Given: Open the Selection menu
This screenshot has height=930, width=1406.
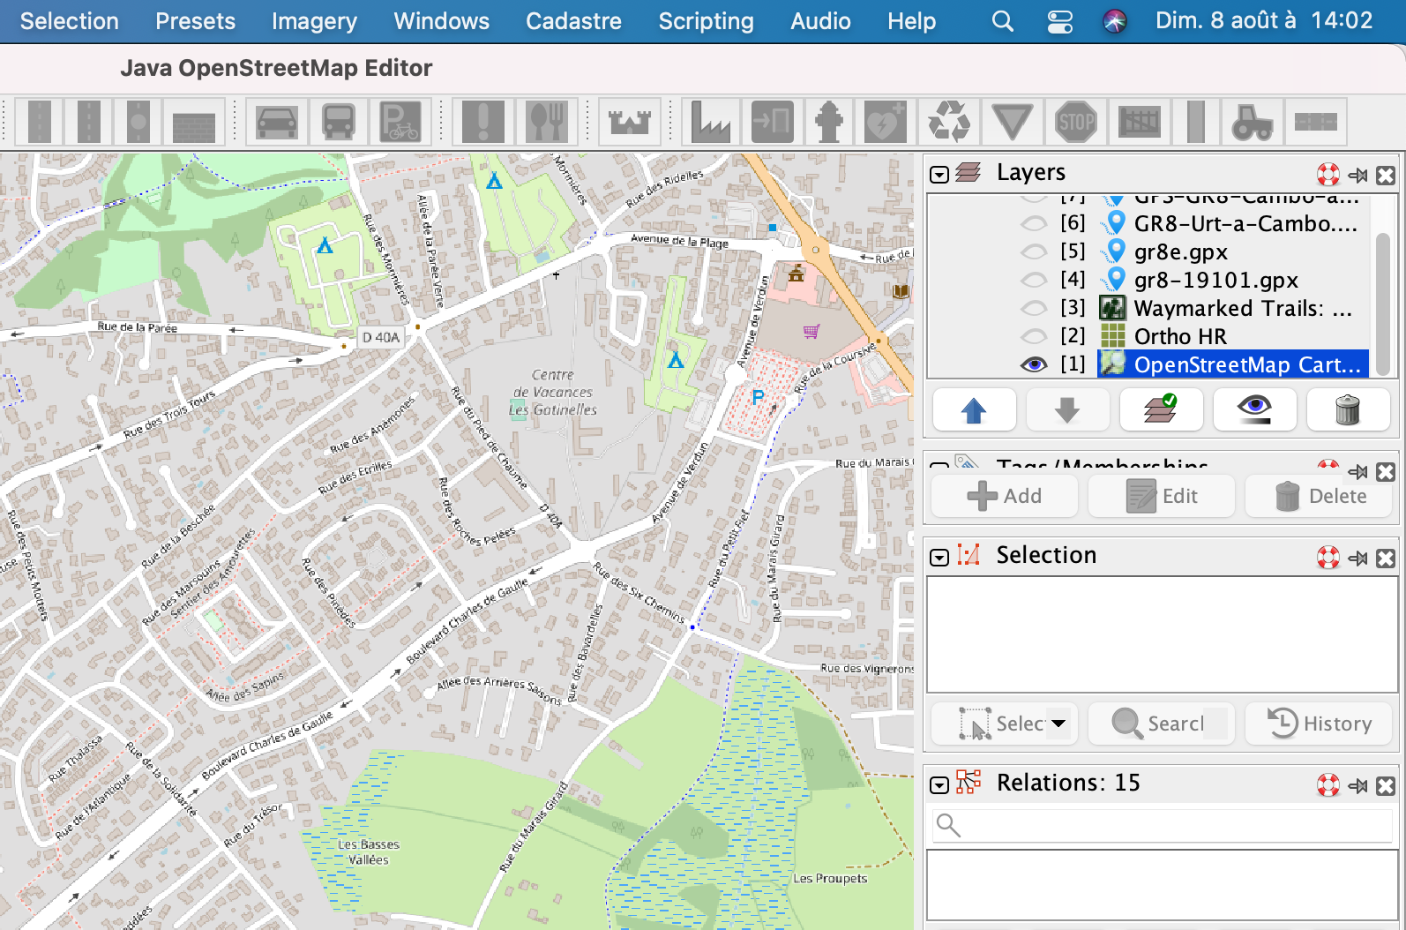Looking at the screenshot, I should point(70,21).
